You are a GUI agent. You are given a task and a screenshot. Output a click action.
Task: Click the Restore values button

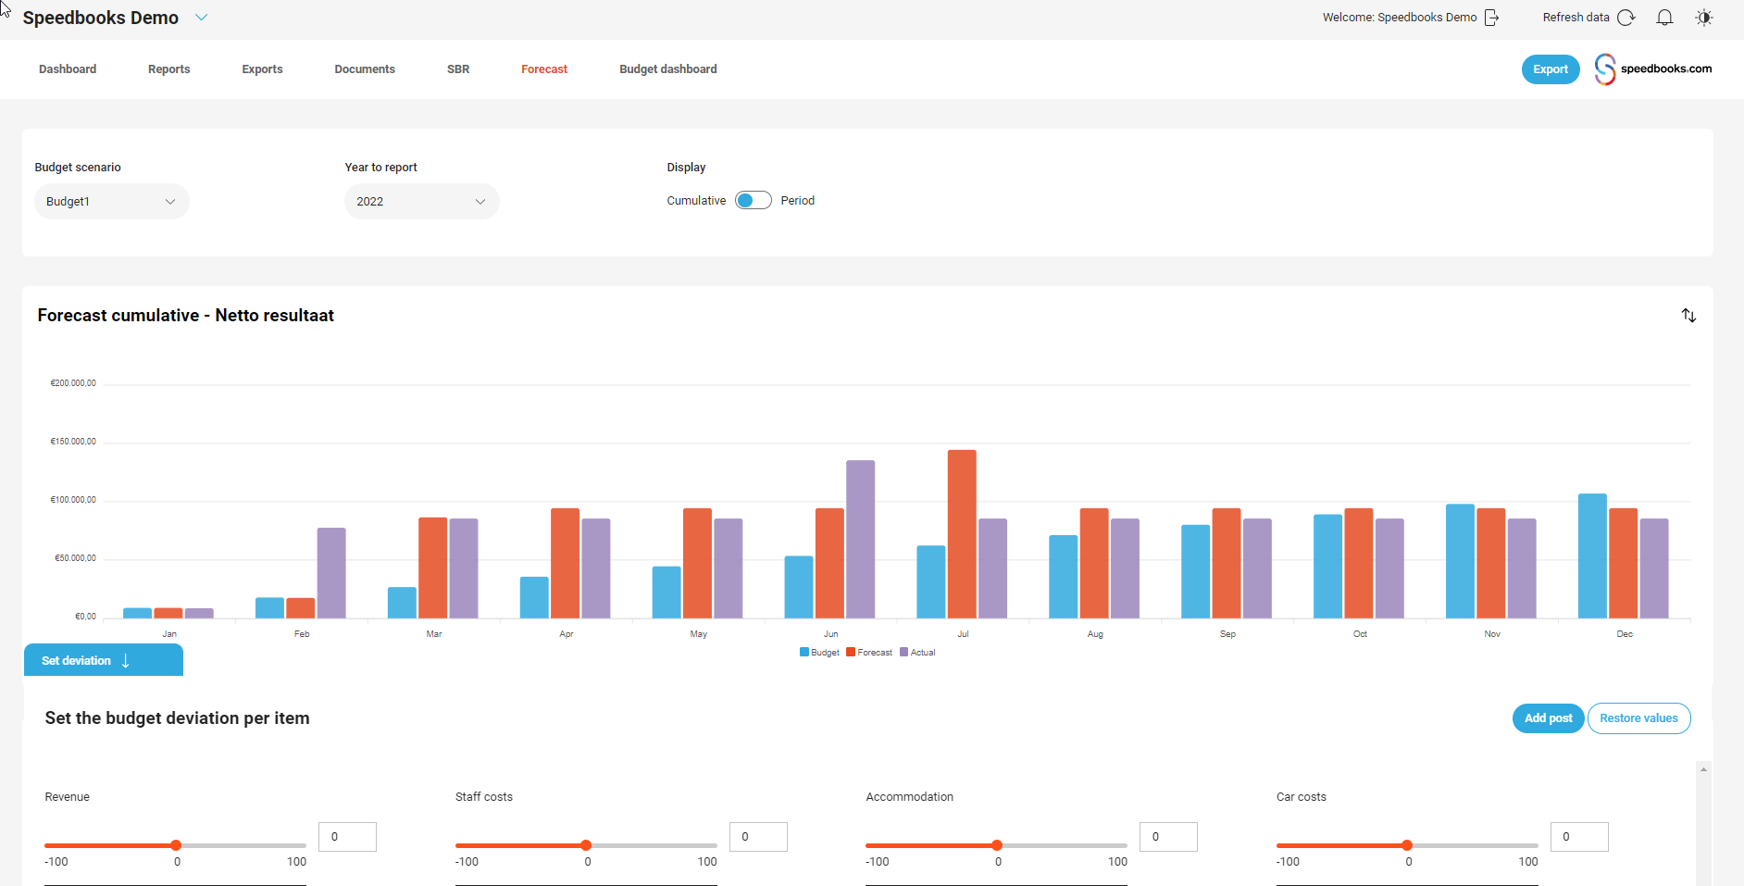(x=1639, y=718)
